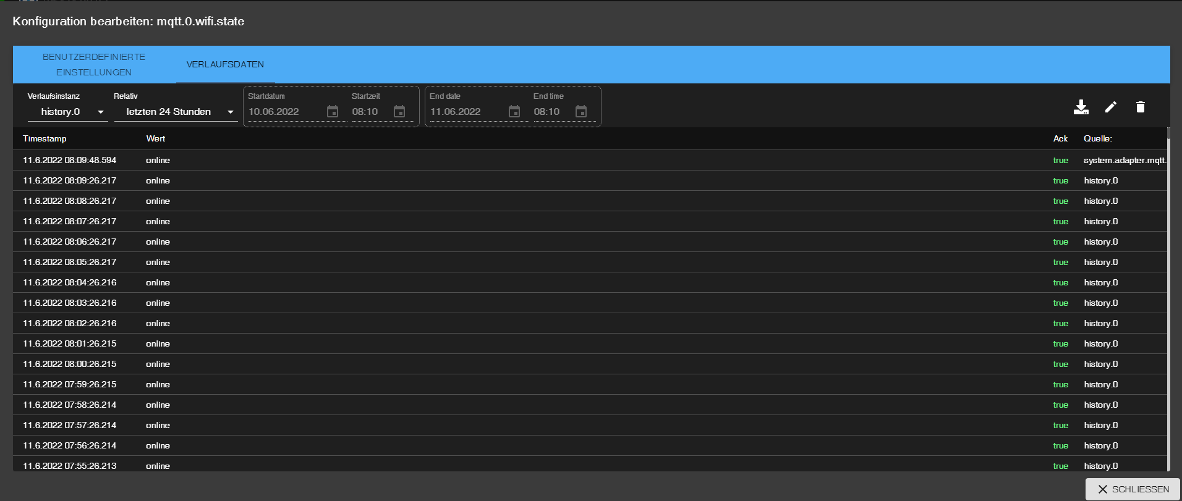Click history.0 source in 08:07:26.217 row

[x=1101, y=221]
